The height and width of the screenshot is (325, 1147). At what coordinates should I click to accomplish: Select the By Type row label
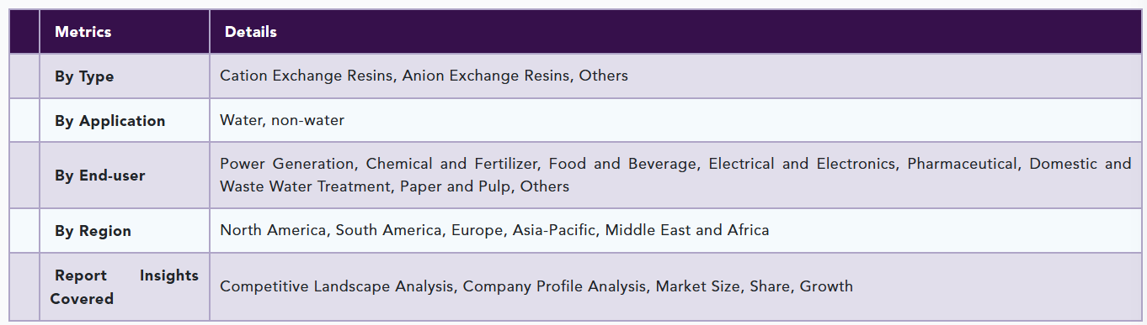pos(84,76)
